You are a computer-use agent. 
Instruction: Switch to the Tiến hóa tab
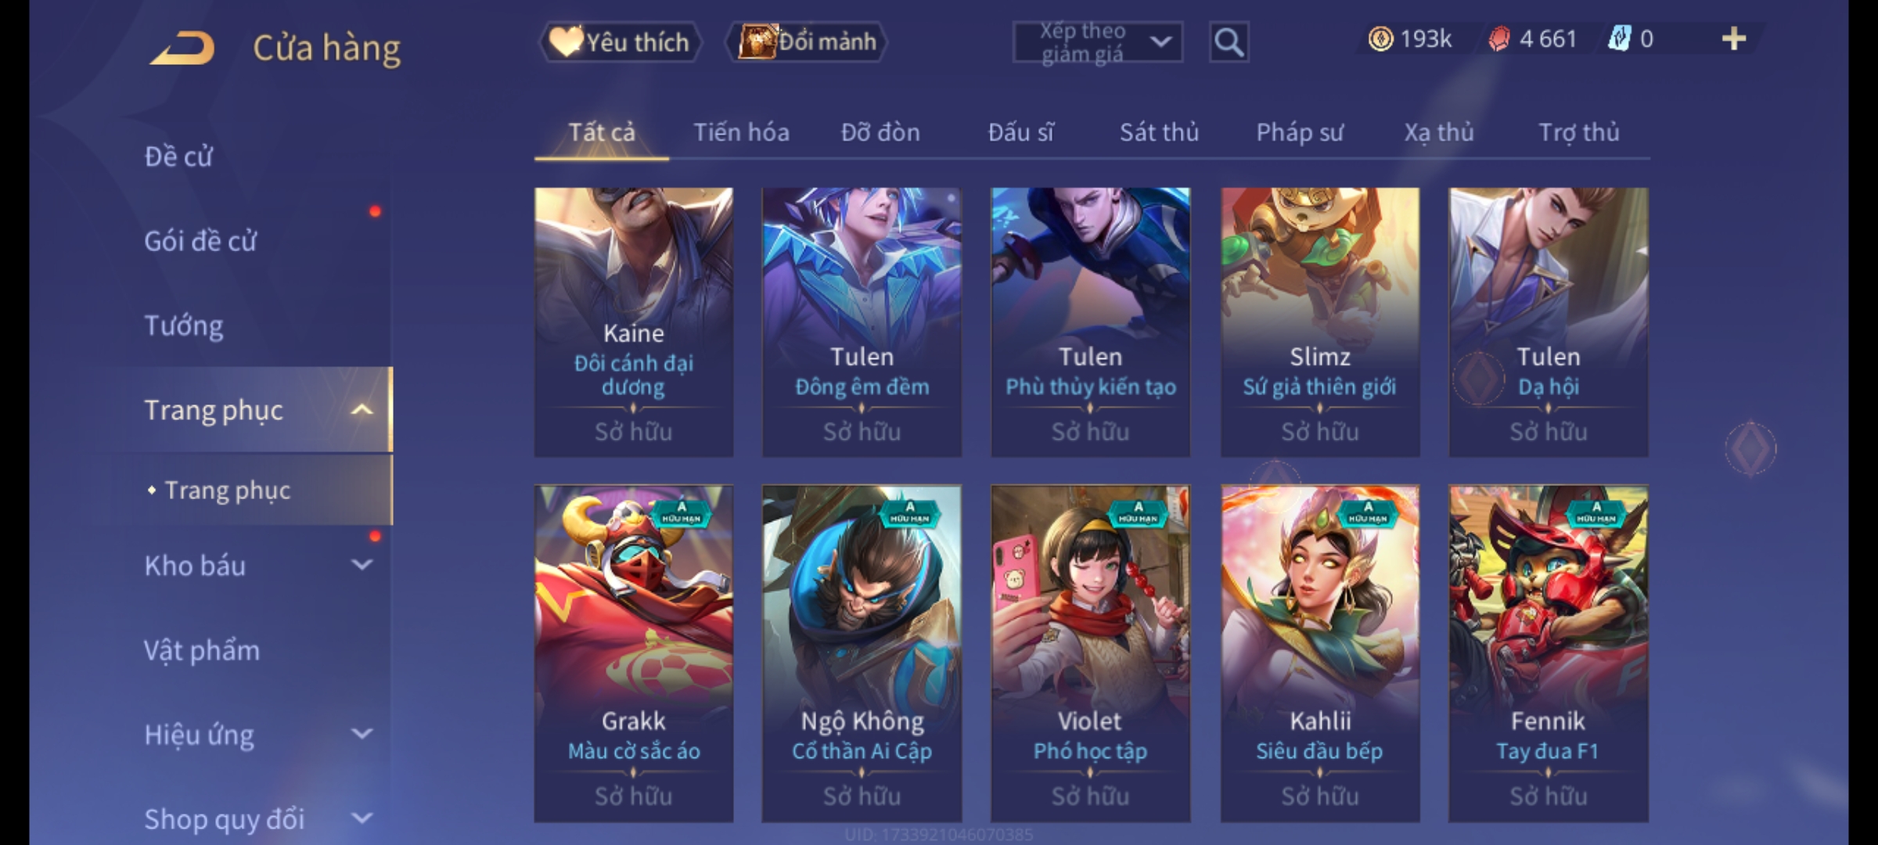(x=741, y=132)
